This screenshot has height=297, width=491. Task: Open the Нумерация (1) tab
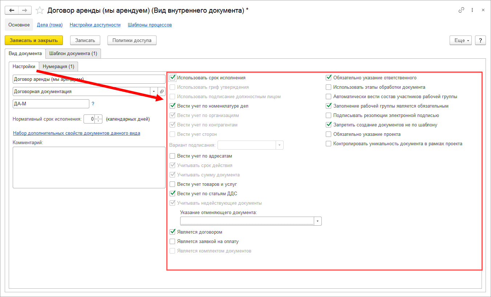58,67
